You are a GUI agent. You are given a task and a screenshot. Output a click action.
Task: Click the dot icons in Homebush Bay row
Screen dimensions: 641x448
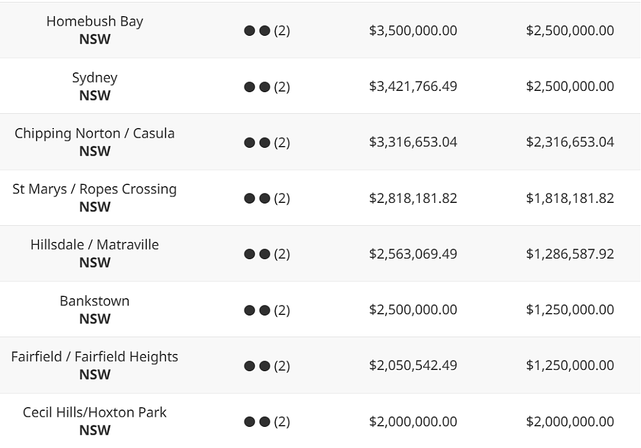point(257,31)
